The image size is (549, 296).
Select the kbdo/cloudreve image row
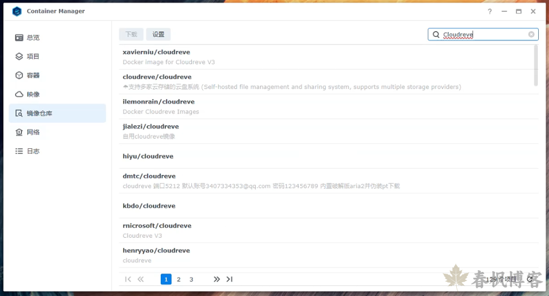click(x=329, y=206)
